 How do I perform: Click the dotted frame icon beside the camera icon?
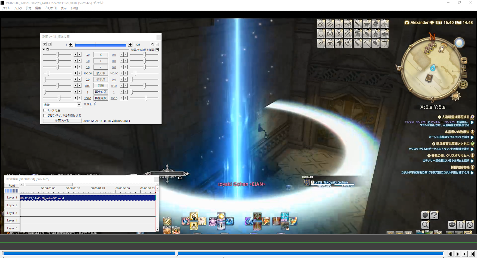(50, 44)
